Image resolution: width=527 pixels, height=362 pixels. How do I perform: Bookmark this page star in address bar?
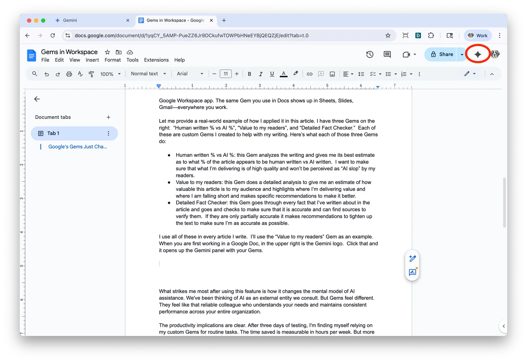pyautogui.click(x=388, y=36)
